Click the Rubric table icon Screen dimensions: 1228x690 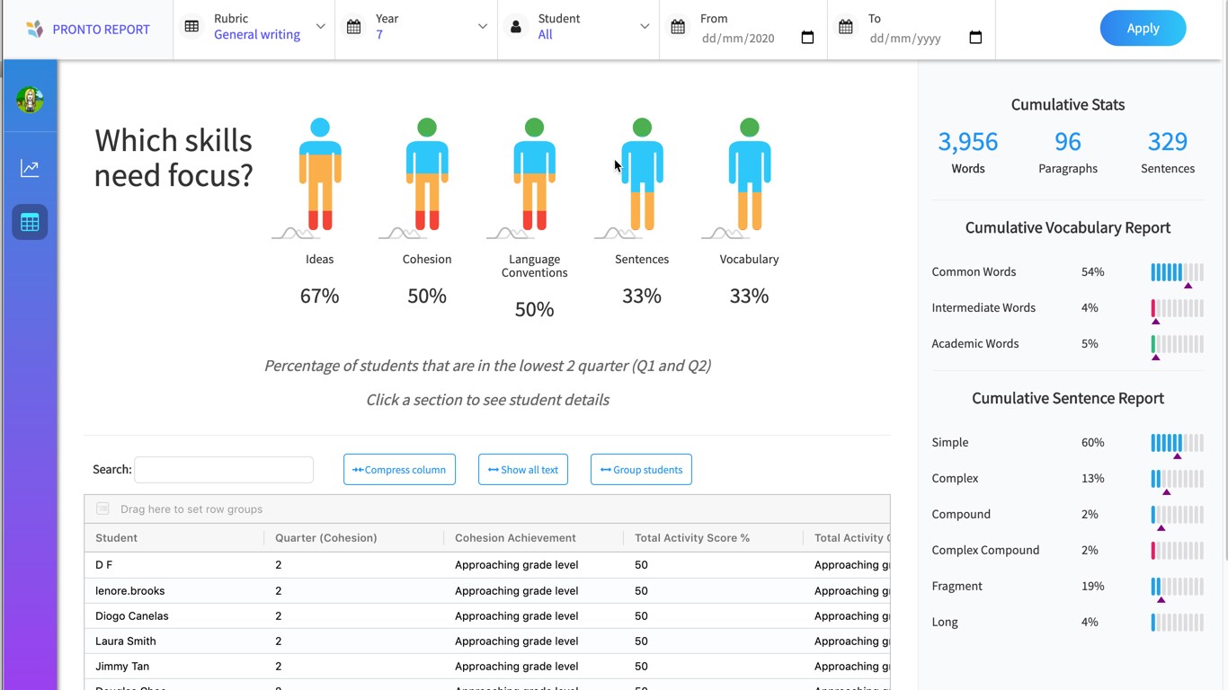point(191,27)
